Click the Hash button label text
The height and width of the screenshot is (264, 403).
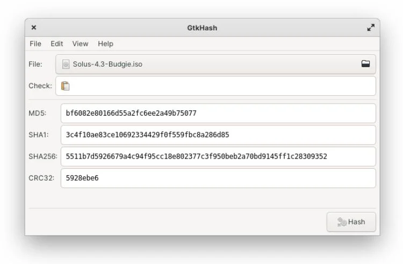pyautogui.click(x=356, y=222)
